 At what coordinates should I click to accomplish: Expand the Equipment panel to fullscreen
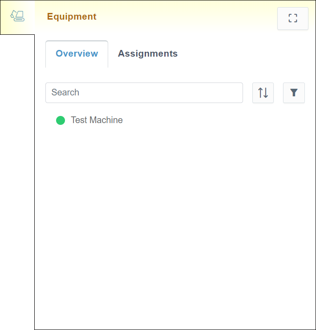[x=292, y=18]
